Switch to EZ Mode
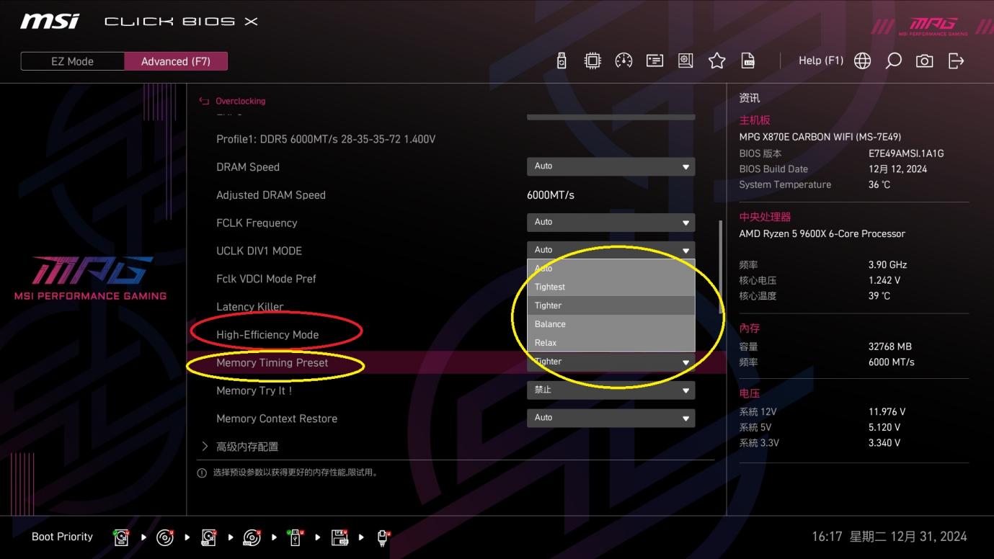 pyautogui.click(x=72, y=61)
